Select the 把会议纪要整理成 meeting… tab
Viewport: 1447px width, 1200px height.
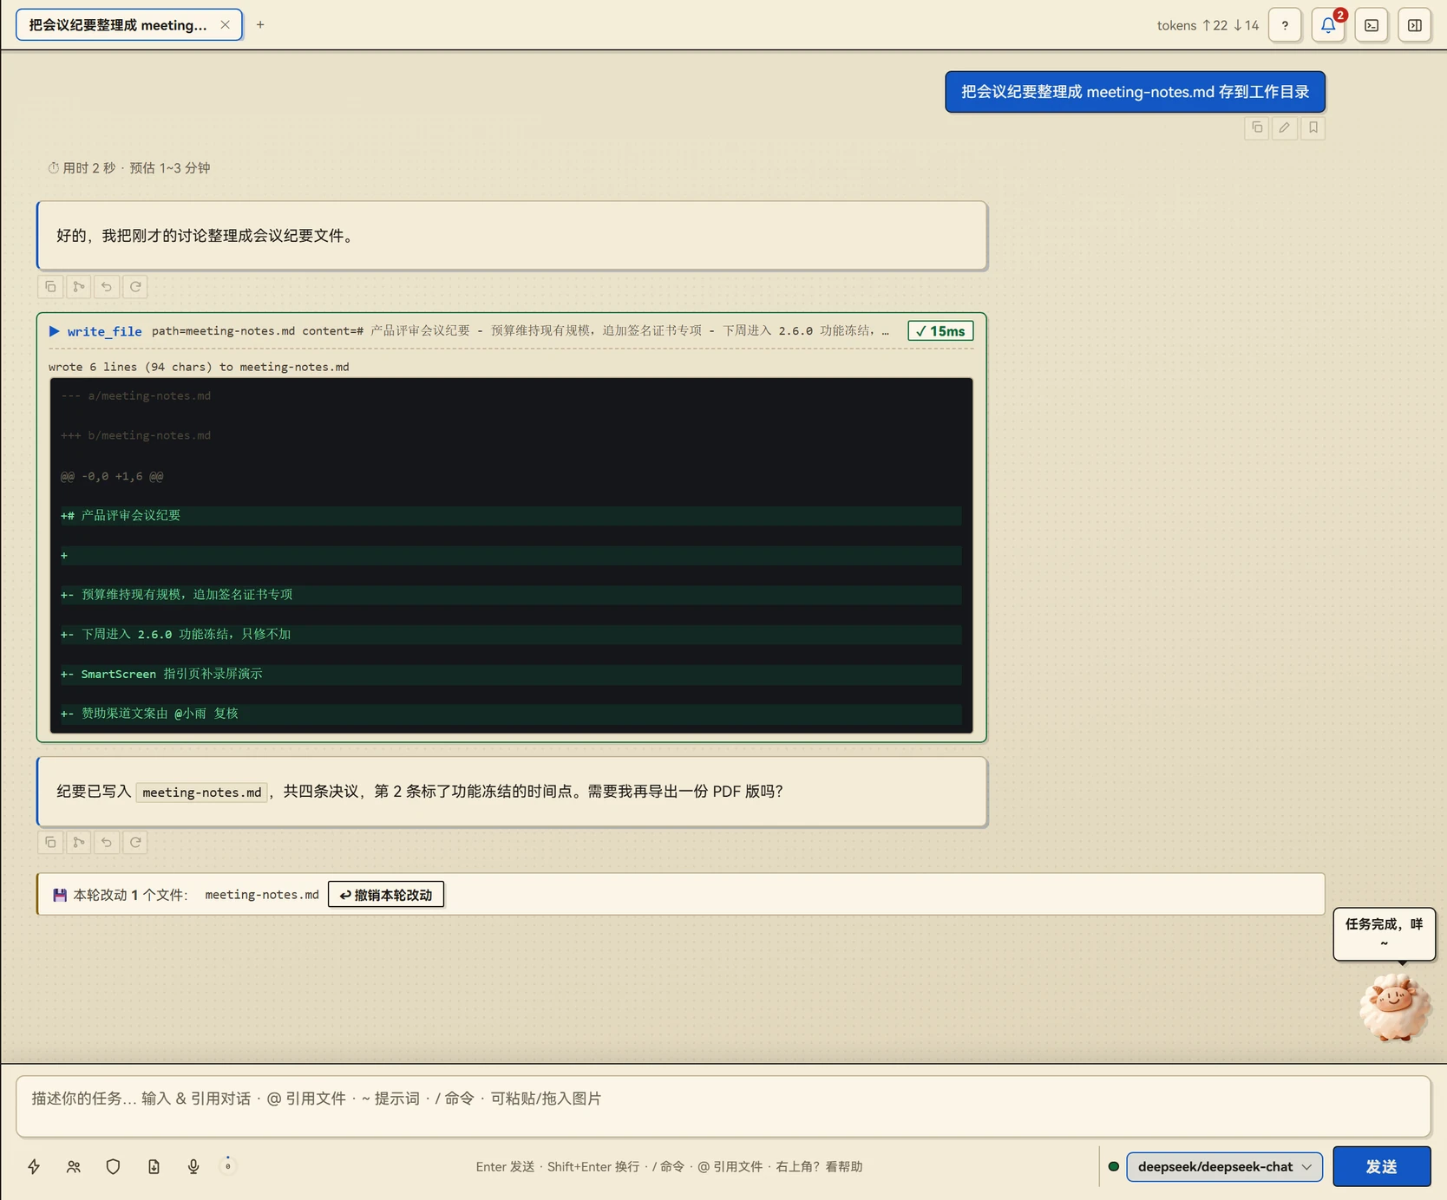pos(118,25)
